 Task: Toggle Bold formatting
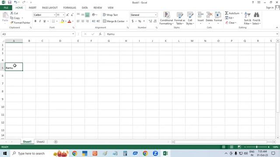[x=35, y=21]
